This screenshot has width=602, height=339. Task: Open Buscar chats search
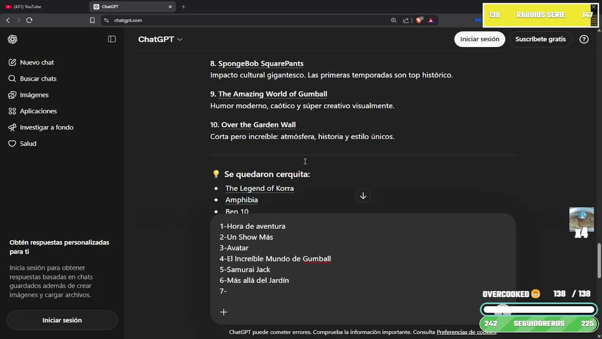click(x=38, y=79)
